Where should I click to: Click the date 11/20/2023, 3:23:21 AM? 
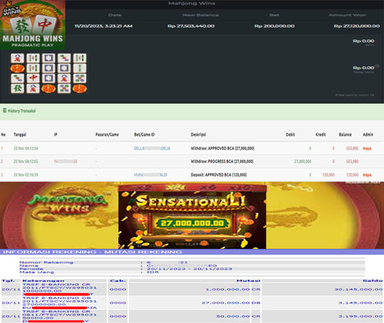[x=104, y=26]
